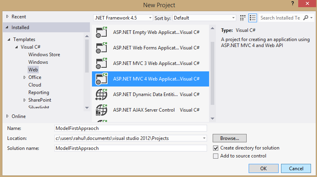Expand the Office templates node

25,77
